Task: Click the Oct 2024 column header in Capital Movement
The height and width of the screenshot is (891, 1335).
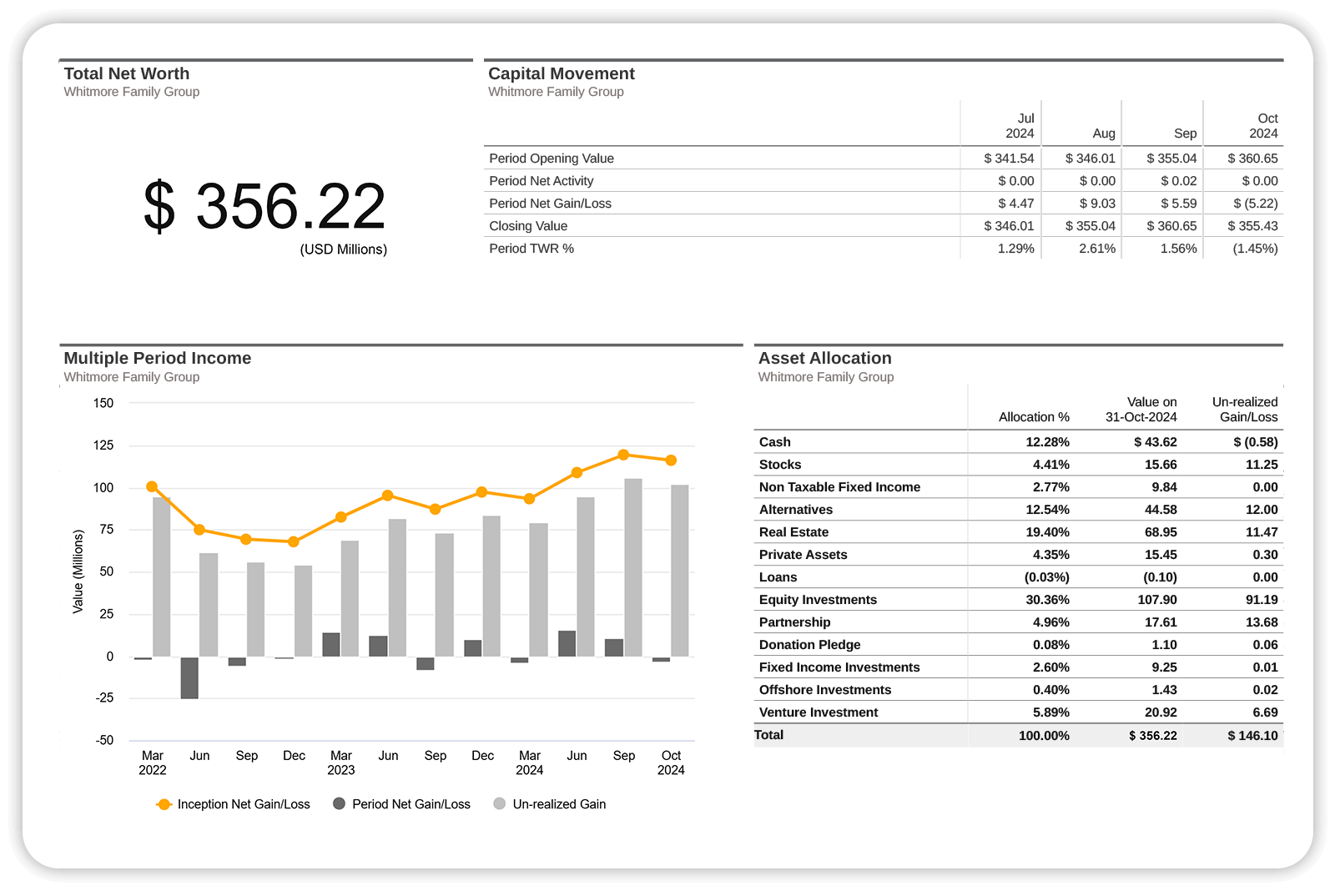Action: point(1263,126)
